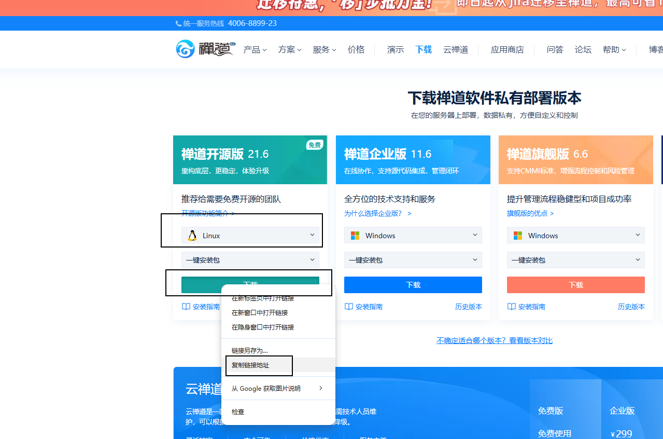Open Windows OS dropdown for 旗舰版

tap(576, 235)
